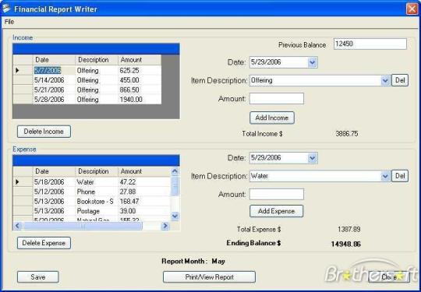
Task: Click the row selector of the 5/18/2006 expense row
Action: (23, 182)
